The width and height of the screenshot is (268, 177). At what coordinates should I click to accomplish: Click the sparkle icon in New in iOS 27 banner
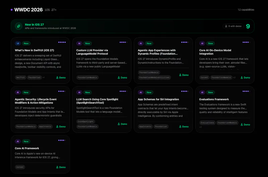[x=19, y=26]
